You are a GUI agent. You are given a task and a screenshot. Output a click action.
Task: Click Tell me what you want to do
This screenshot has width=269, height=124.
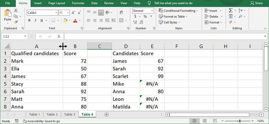(173, 3)
